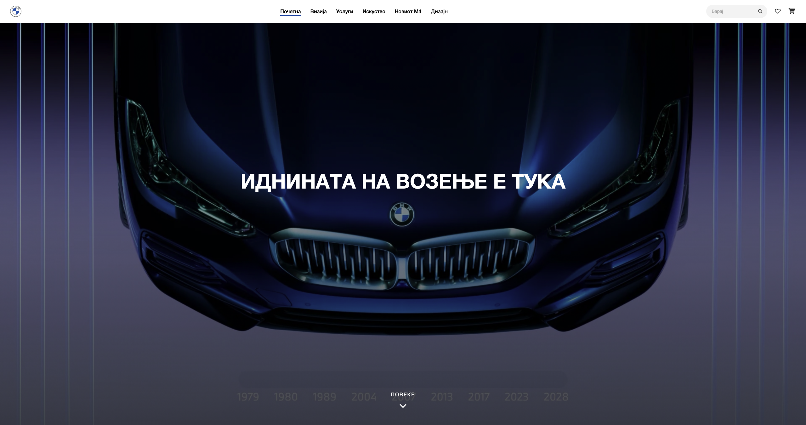Click the BMW logo in the header
Screen dimensions: 806x425
coord(15,11)
